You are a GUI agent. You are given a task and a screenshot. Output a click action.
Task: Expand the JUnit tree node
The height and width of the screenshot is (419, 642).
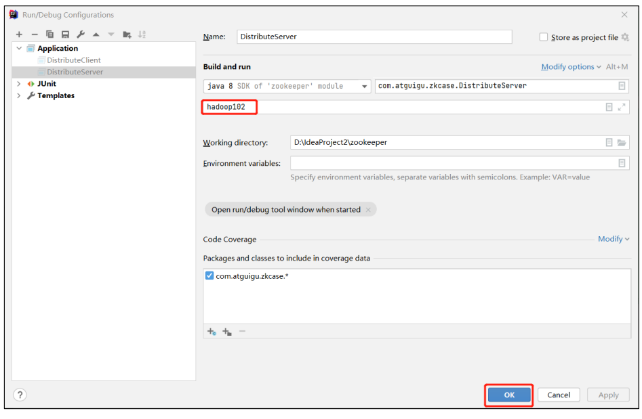(x=19, y=84)
